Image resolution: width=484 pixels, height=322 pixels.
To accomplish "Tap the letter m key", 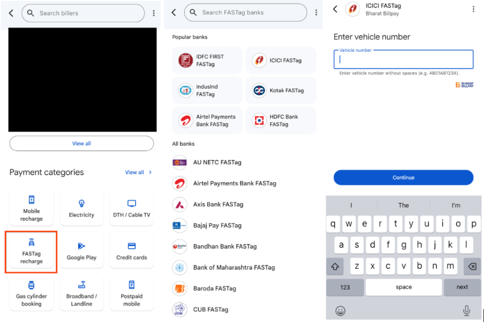I will [x=450, y=266].
